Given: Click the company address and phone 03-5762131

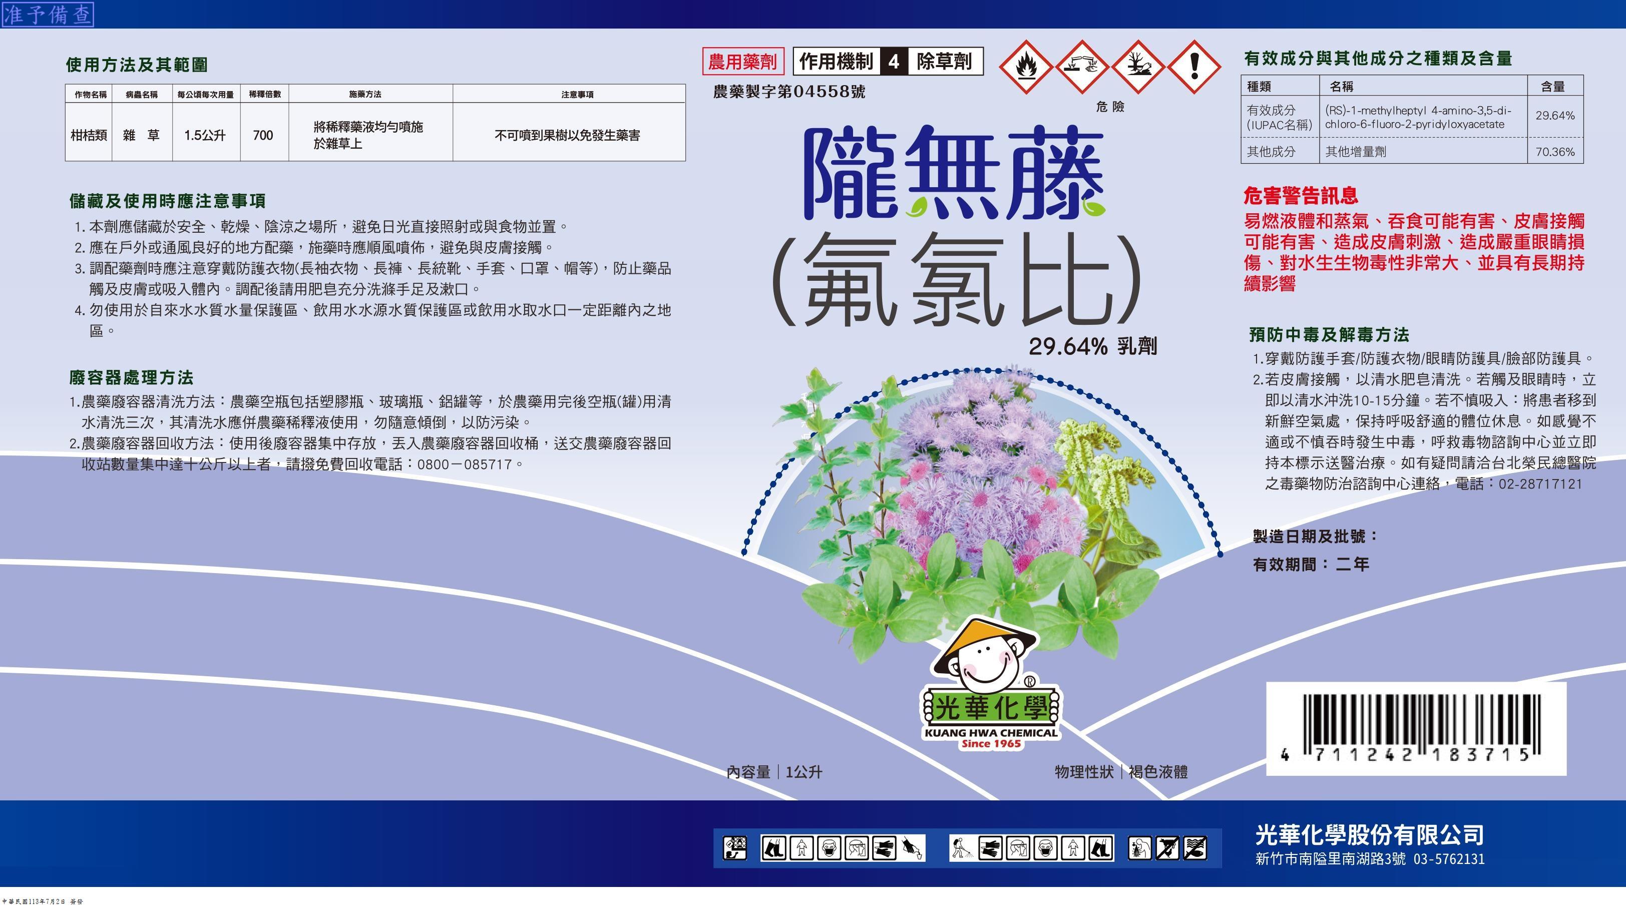Looking at the screenshot, I should click(x=1370, y=859).
